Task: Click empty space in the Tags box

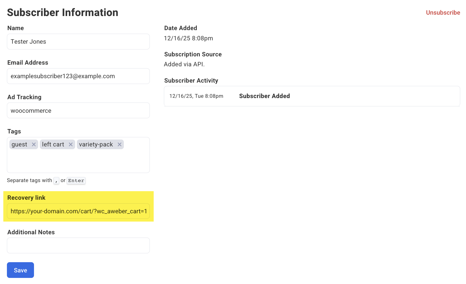Action: [x=78, y=162]
